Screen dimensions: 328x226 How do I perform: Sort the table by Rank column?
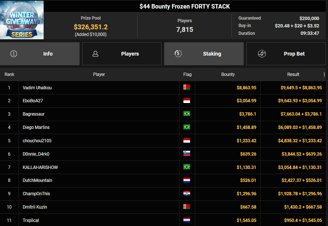tap(9, 74)
